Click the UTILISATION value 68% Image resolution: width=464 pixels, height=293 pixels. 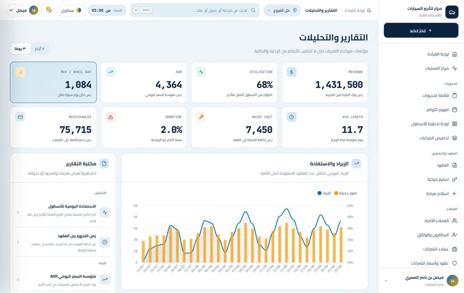pyautogui.click(x=265, y=85)
